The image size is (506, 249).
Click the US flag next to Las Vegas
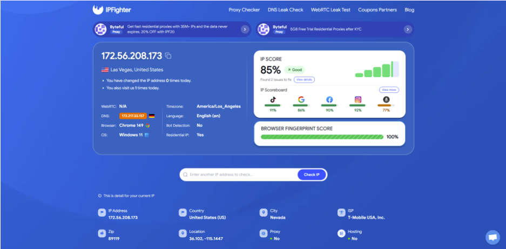coord(105,70)
